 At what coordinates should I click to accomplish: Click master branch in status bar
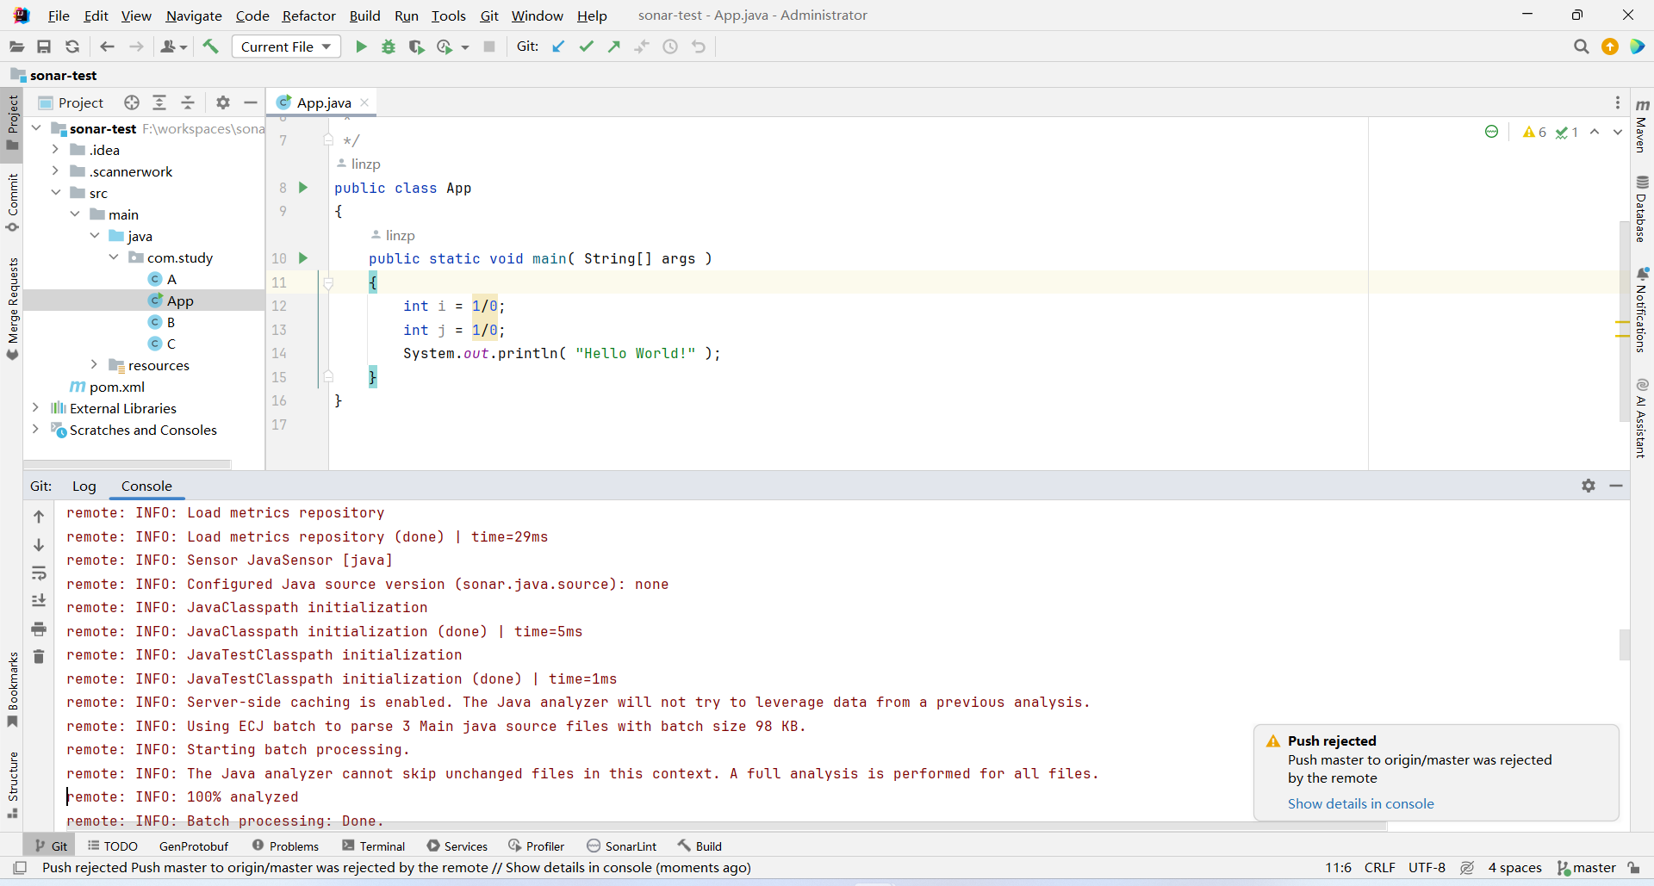tap(1587, 868)
